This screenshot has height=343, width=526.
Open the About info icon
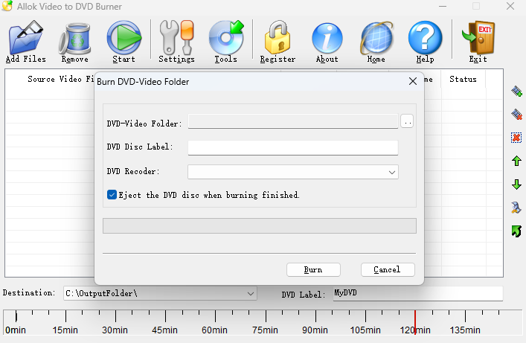[327, 38]
